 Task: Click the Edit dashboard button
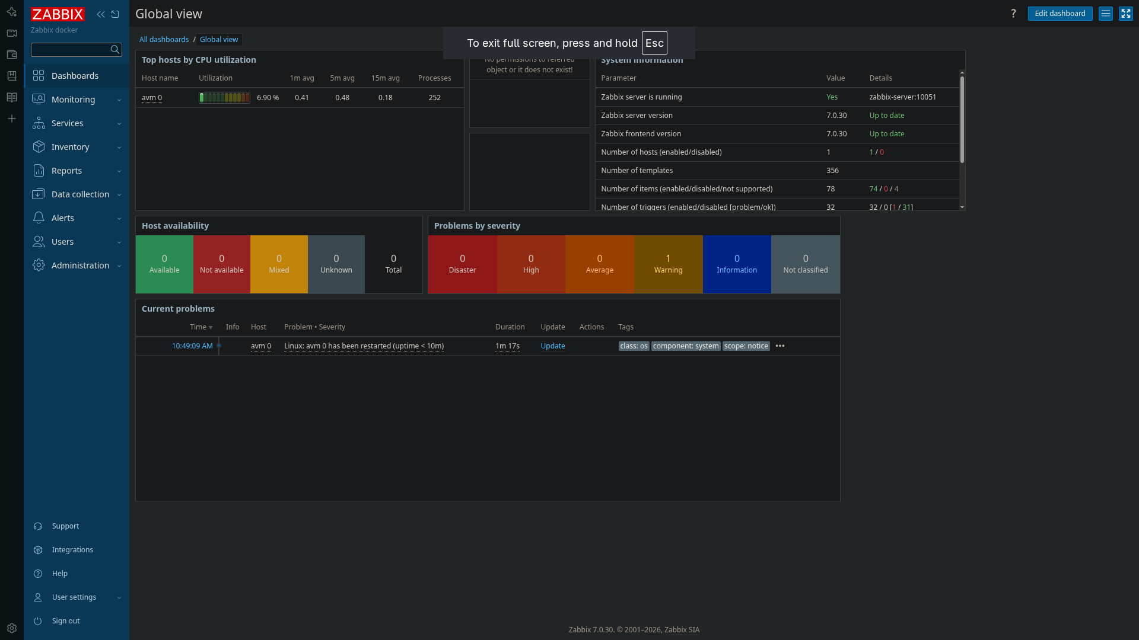(x=1060, y=14)
